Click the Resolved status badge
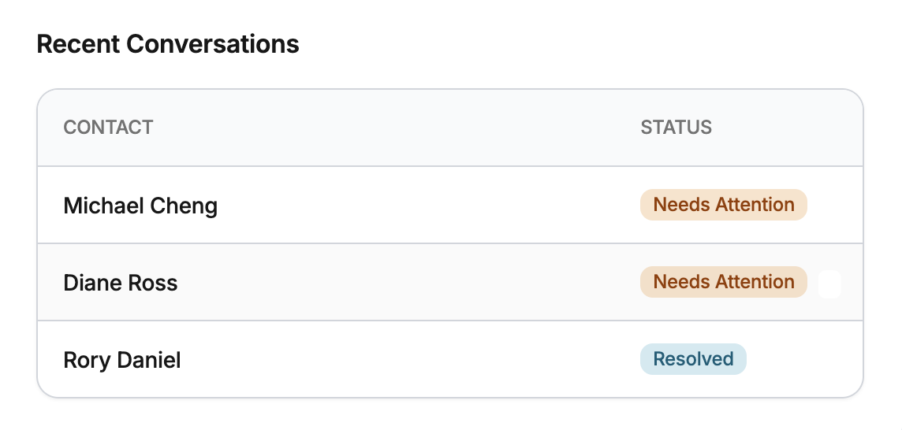Screen dimensions: 902x430 point(693,359)
